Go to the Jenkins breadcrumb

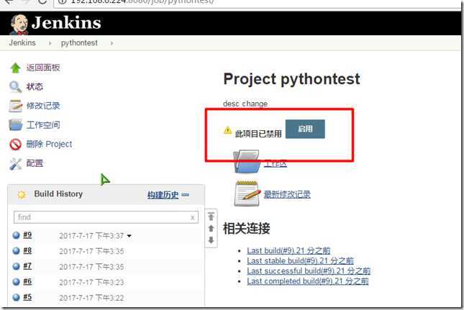tap(22, 43)
